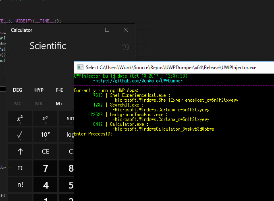
Task: Maximize the Calculator window
Action: click(x=107, y=30)
